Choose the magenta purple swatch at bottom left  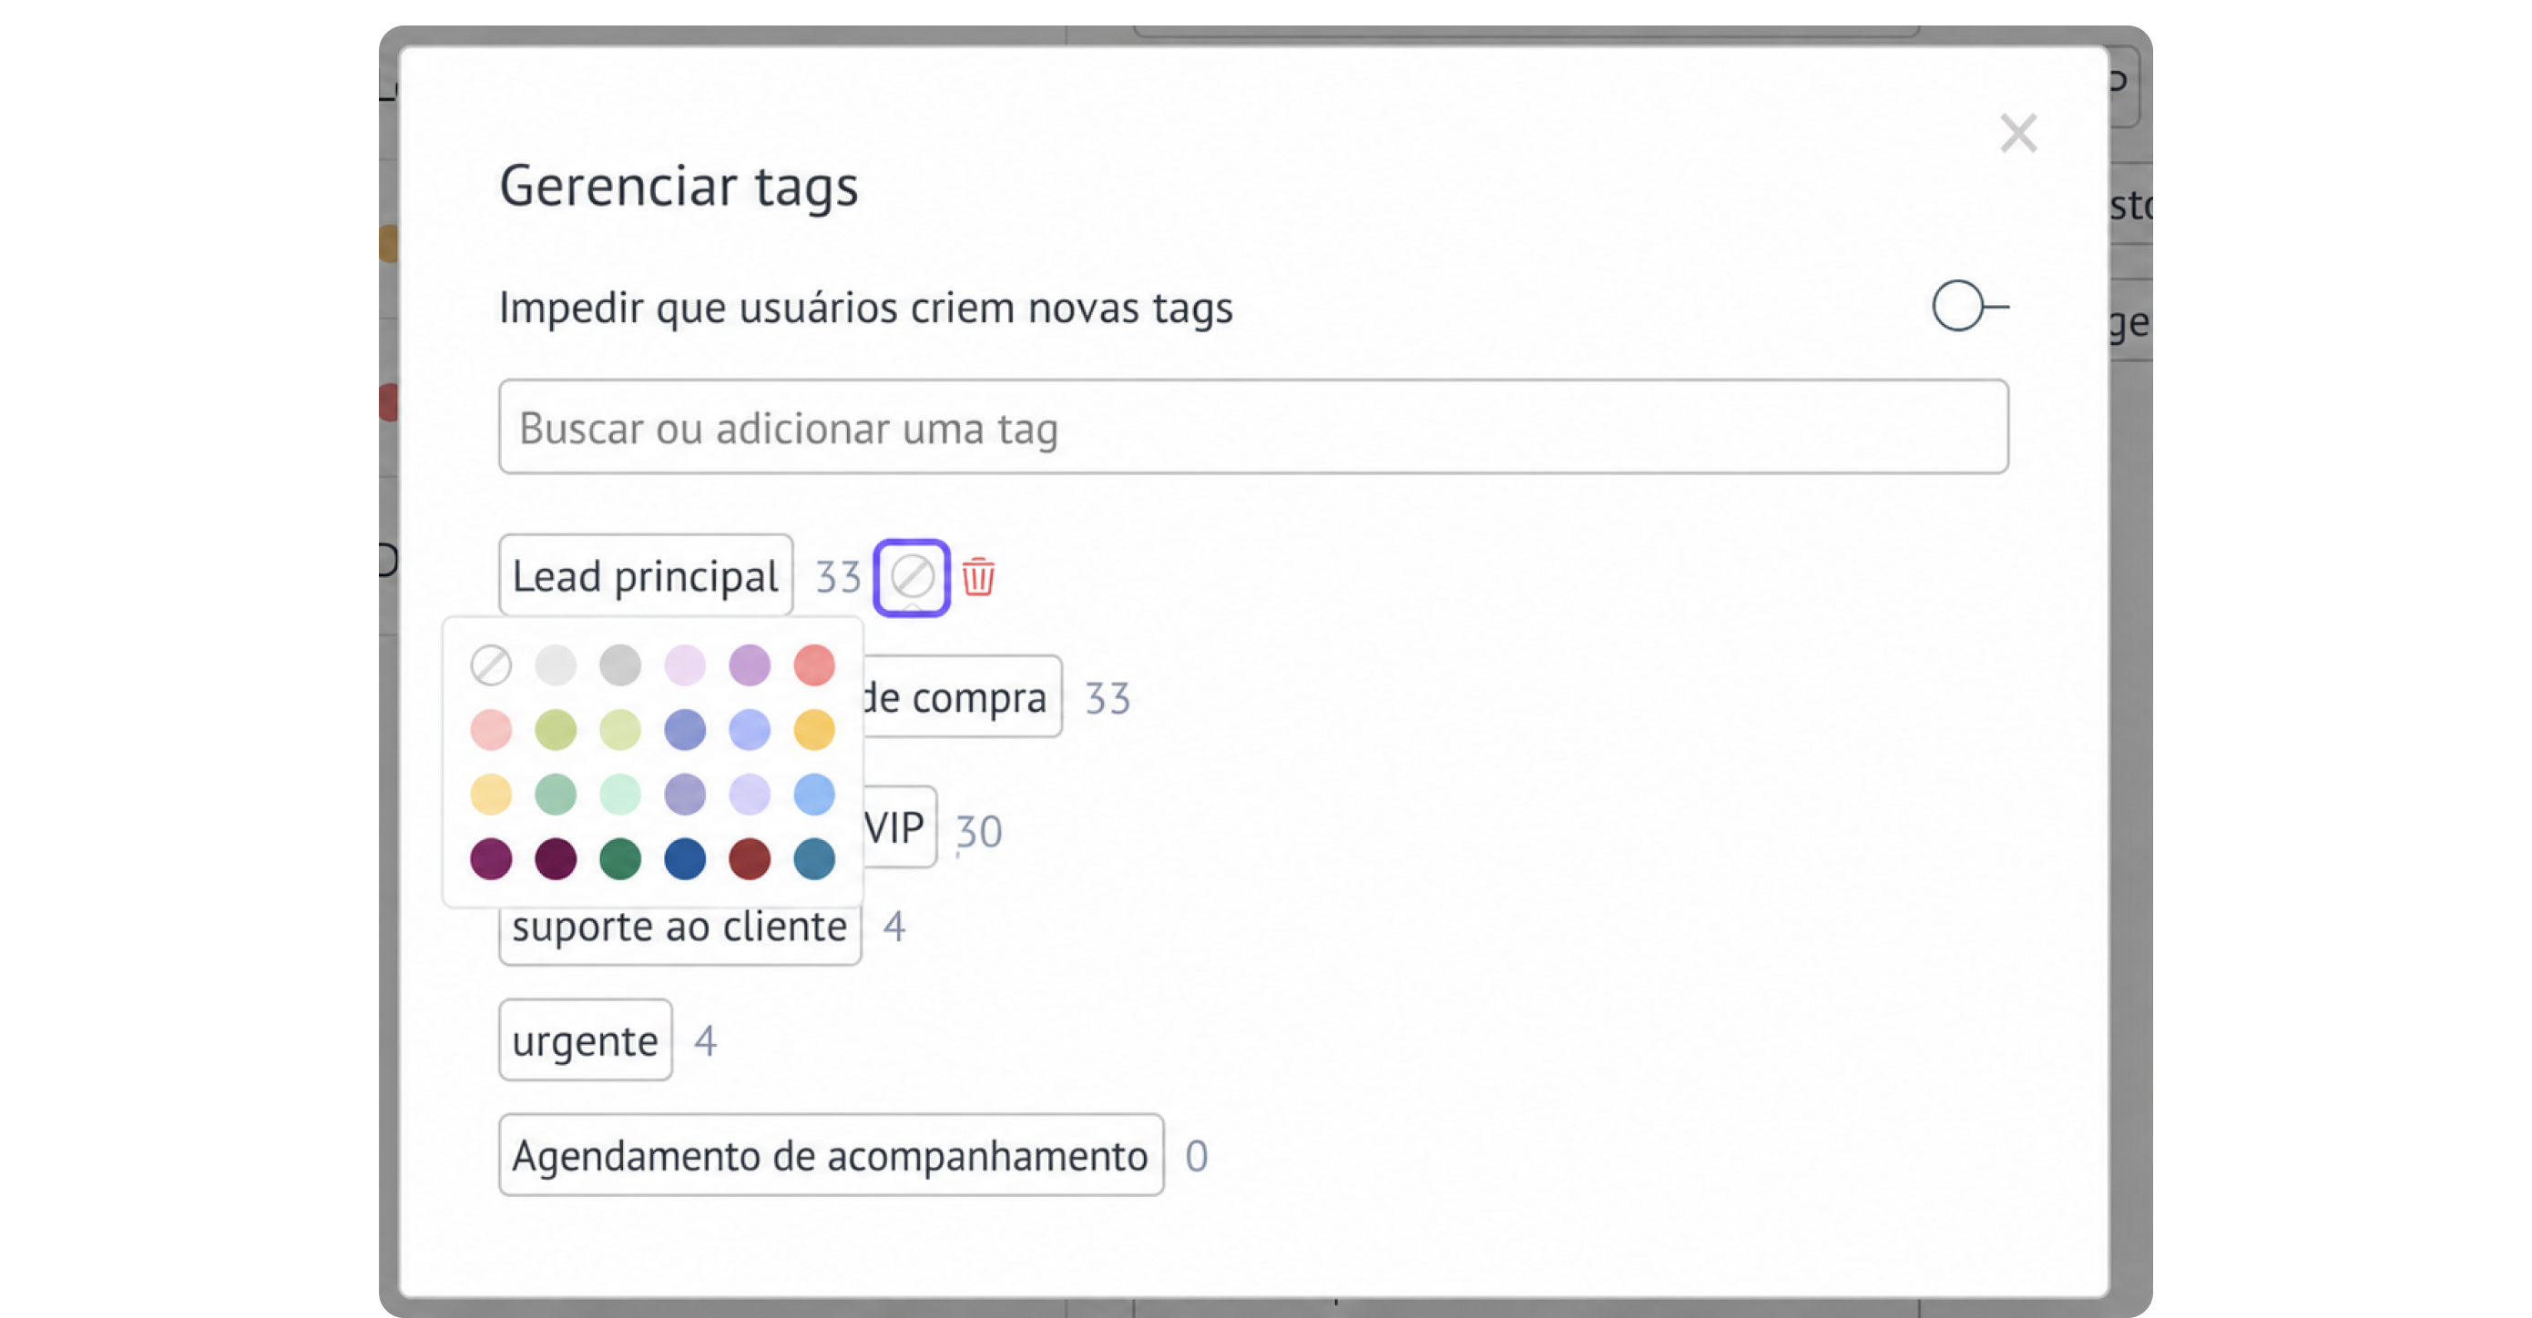pyautogui.click(x=491, y=858)
